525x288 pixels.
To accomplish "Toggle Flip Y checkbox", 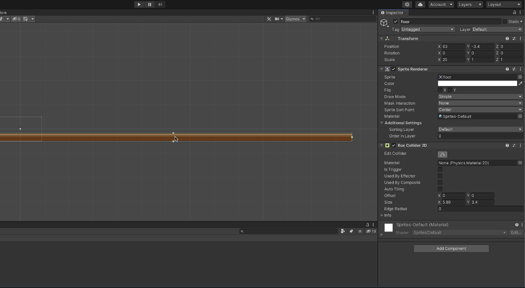I will 450,90.
